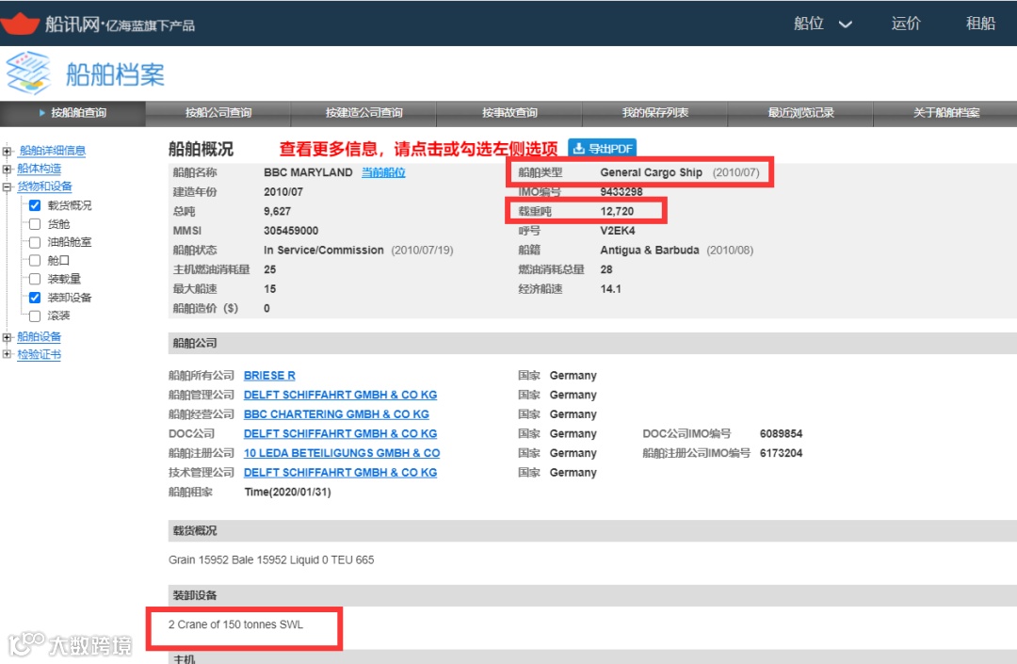
Task: Open 货物和设备 link in sidebar
Action: point(44,186)
